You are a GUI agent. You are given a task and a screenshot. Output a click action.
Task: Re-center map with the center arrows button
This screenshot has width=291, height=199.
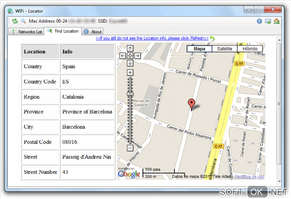coord(130,56)
